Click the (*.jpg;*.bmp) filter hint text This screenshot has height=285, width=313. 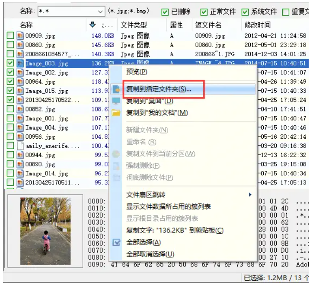(128, 11)
